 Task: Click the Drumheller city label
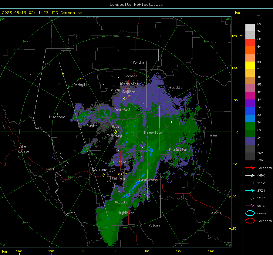(x=178, y=149)
